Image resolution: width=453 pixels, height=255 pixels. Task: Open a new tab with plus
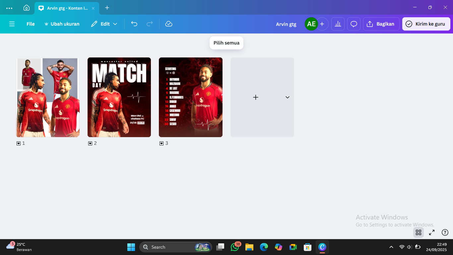[x=107, y=8]
